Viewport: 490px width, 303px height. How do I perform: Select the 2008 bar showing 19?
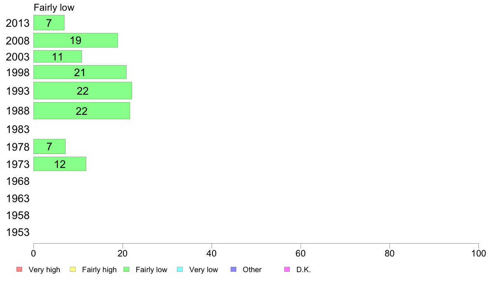(x=75, y=40)
